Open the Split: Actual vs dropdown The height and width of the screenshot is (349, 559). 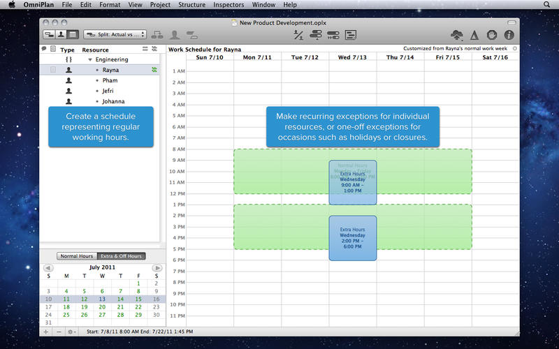point(115,34)
